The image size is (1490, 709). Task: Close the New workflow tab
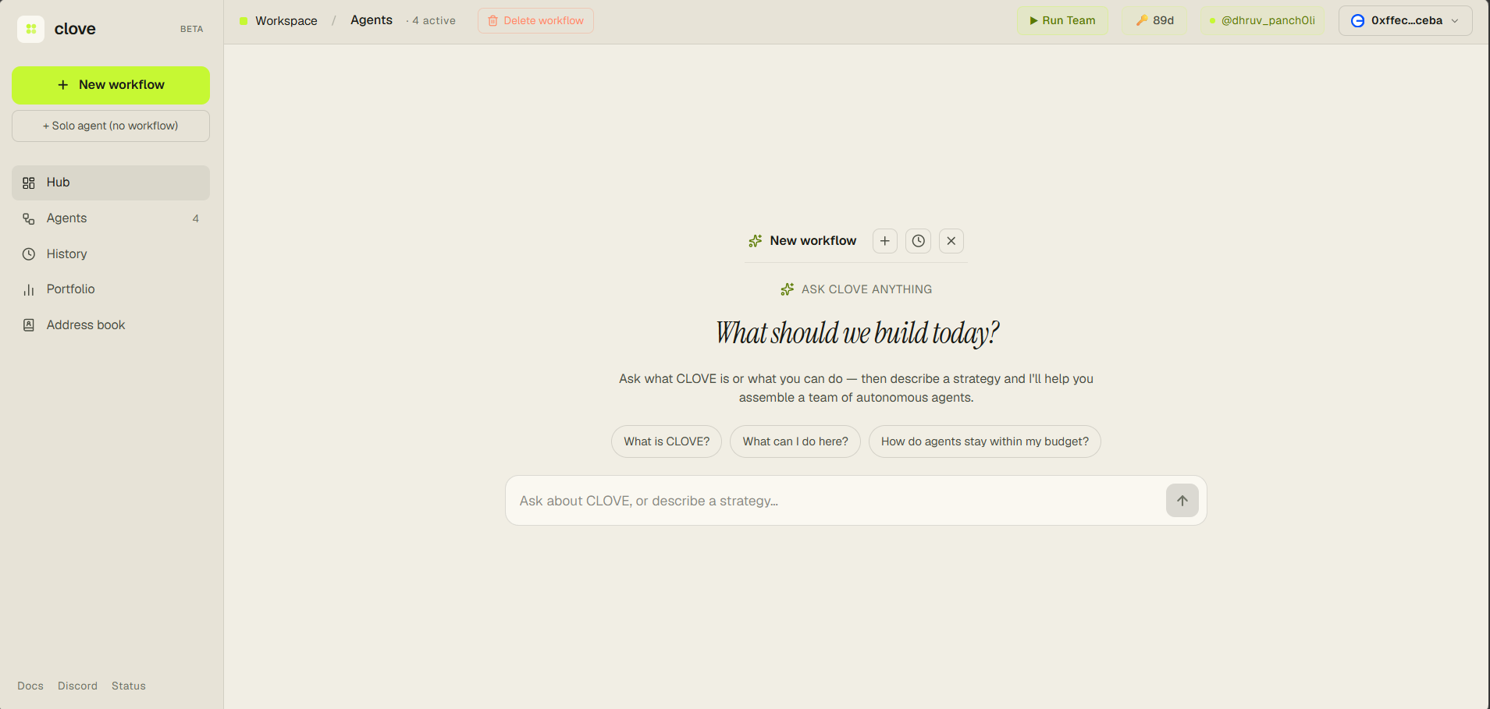(x=951, y=241)
